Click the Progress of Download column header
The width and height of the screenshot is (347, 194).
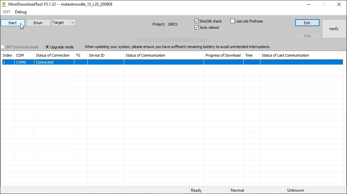point(223,55)
